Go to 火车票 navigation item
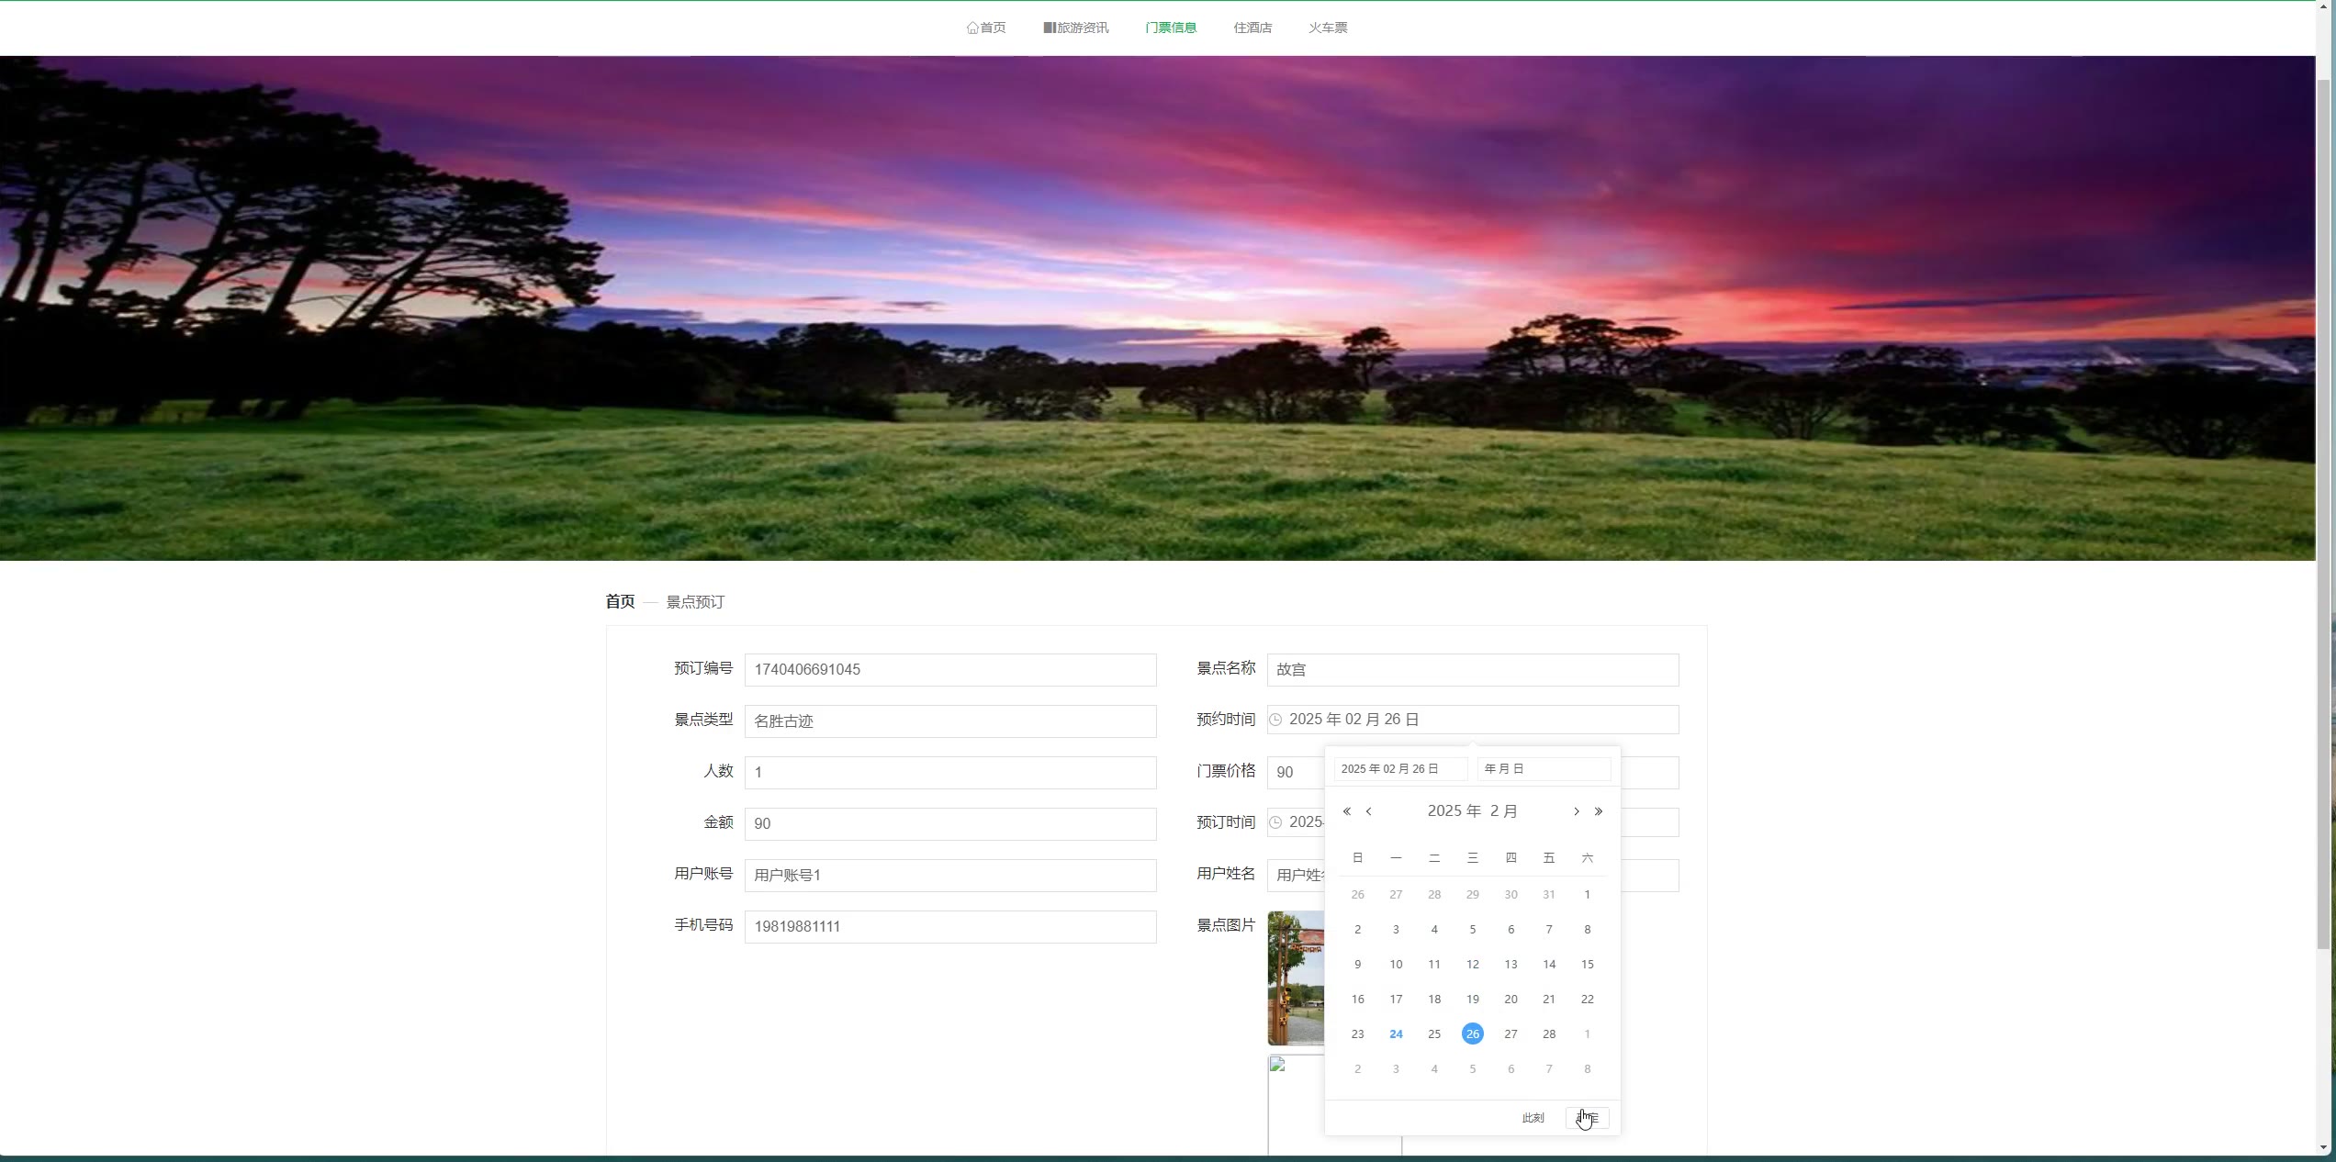The width and height of the screenshot is (2336, 1162). coord(1328,28)
